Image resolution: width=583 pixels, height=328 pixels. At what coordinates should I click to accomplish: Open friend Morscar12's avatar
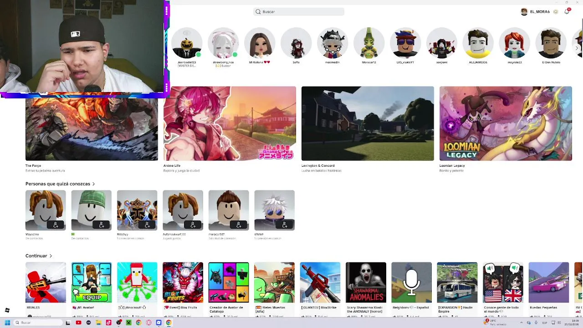[369, 43]
